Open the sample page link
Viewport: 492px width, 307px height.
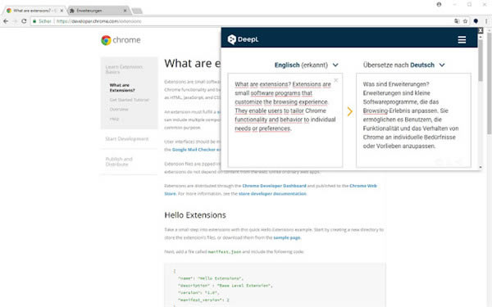(x=287, y=237)
